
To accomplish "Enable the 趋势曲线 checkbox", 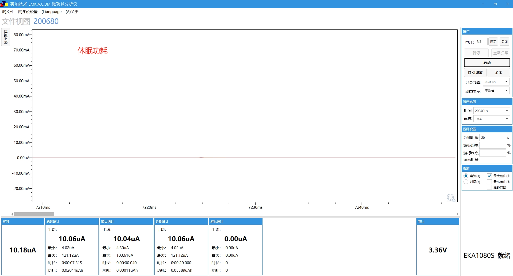I will [489, 187].
